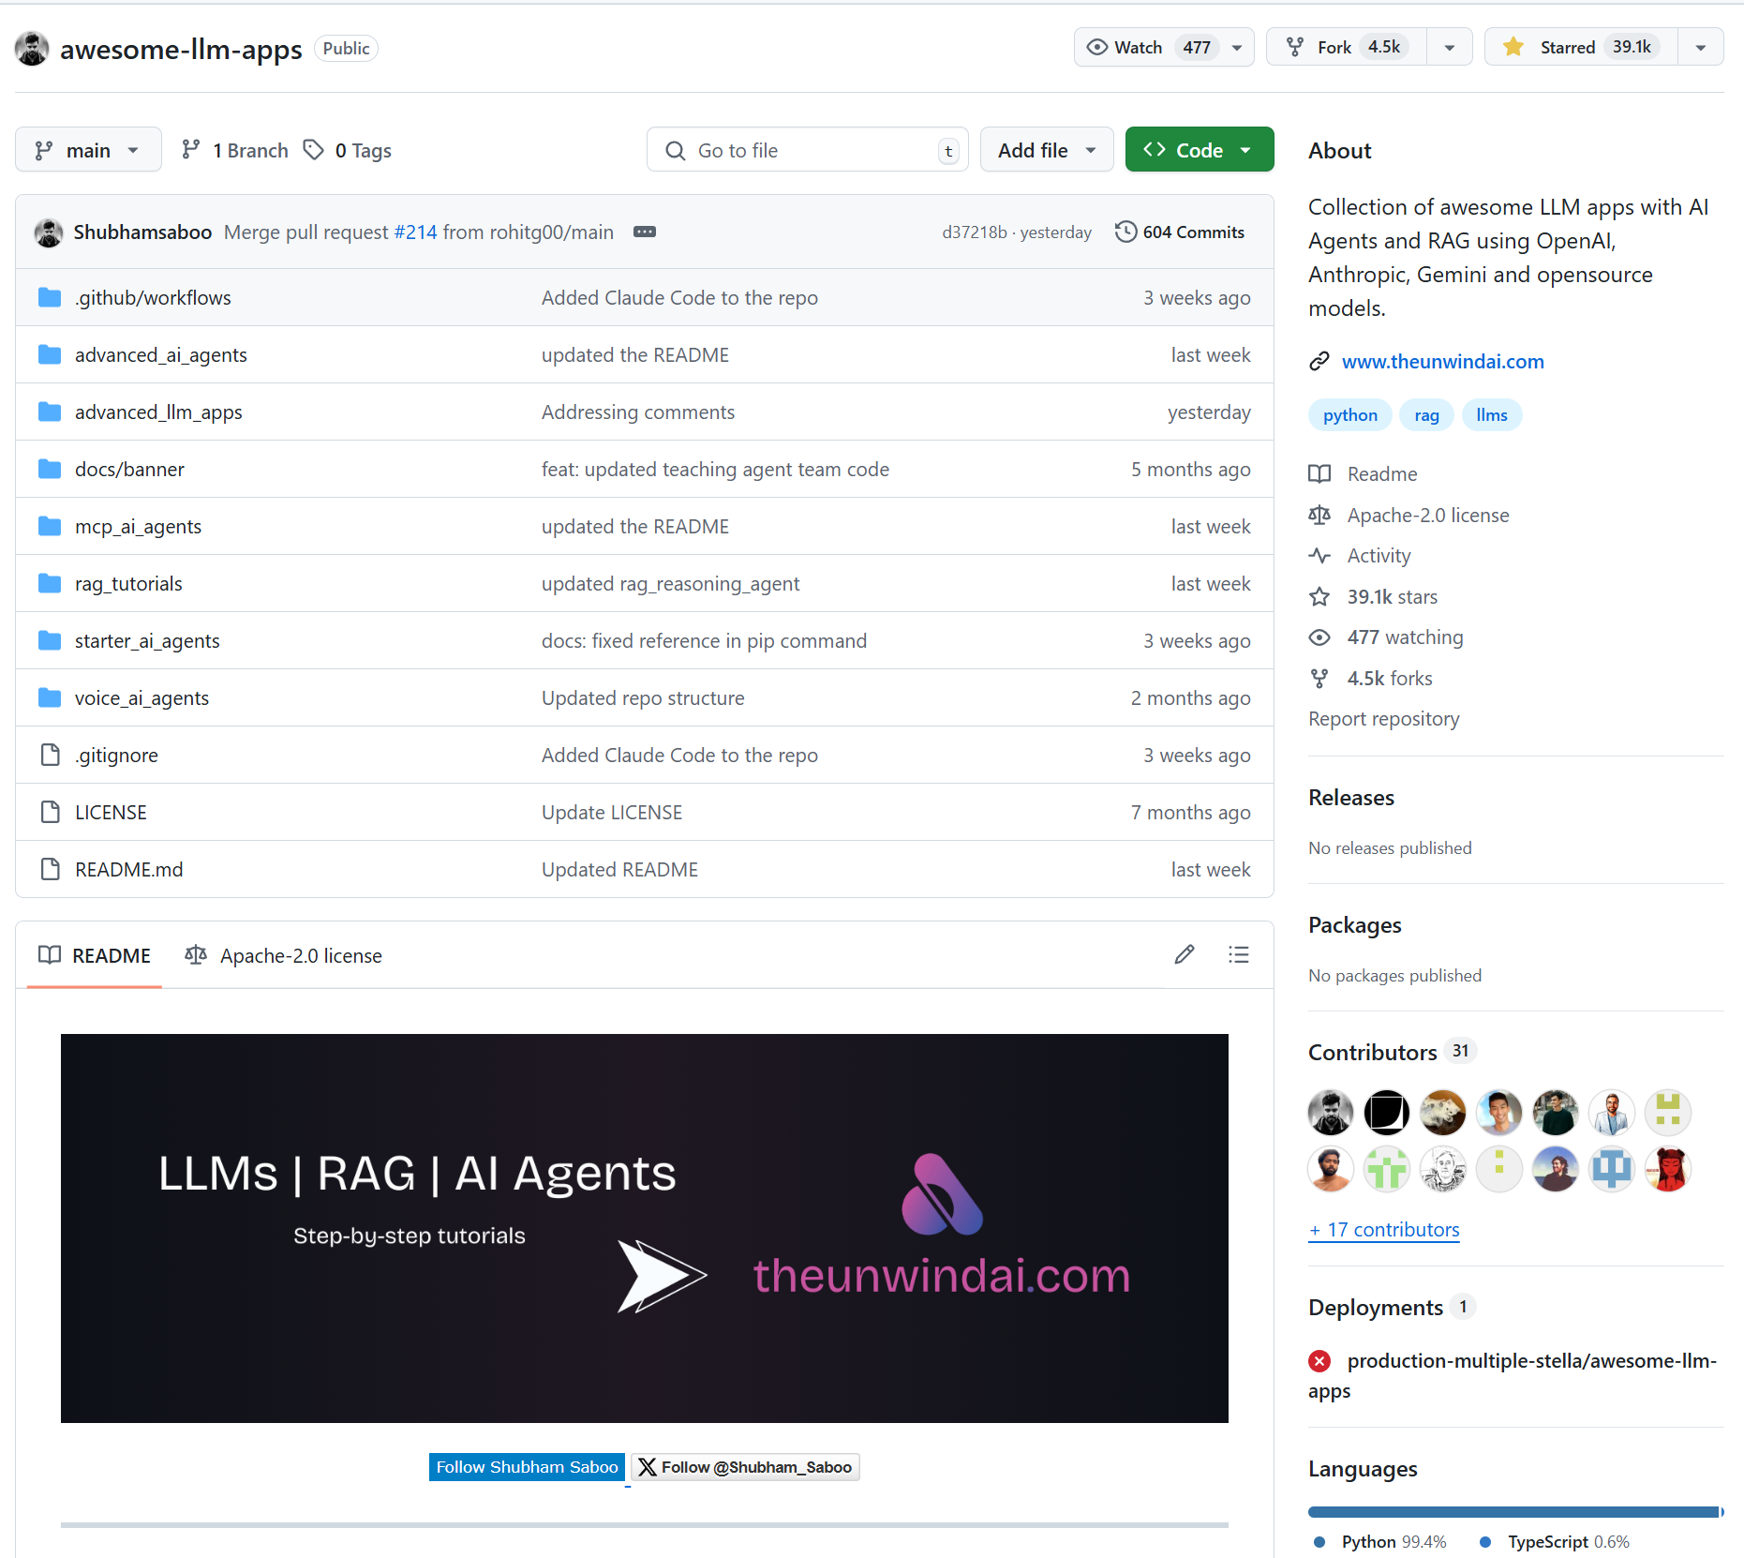Select the README tab
This screenshot has height=1558, width=1744.
point(95,955)
